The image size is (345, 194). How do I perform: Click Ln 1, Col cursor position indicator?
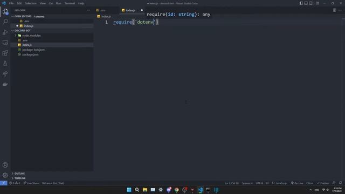click(232, 183)
